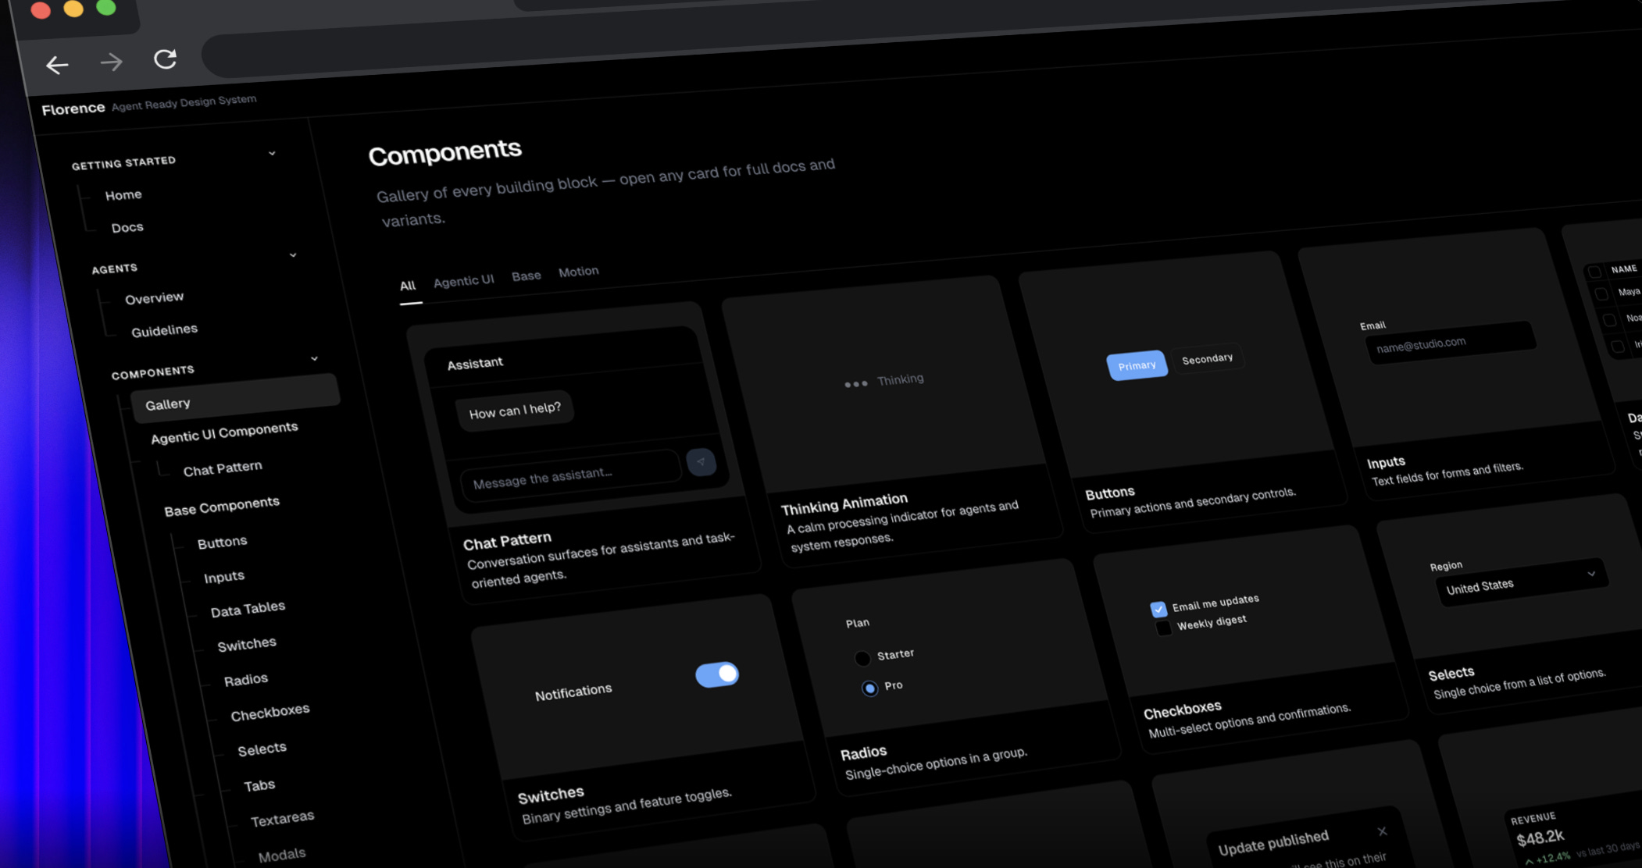Collapse the Agents section chevron
Screen dimensions: 1642x868
(x=293, y=255)
